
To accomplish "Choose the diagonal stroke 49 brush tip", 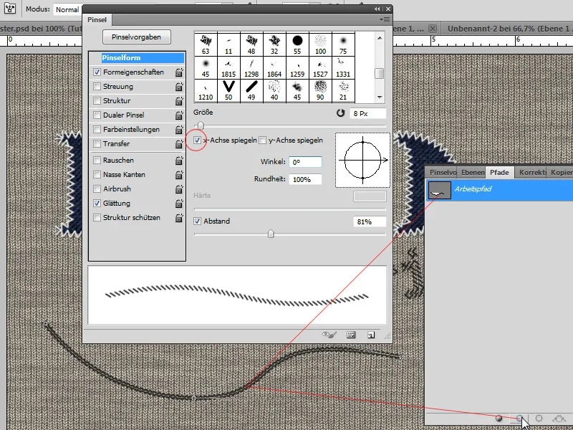I will [251, 91].
